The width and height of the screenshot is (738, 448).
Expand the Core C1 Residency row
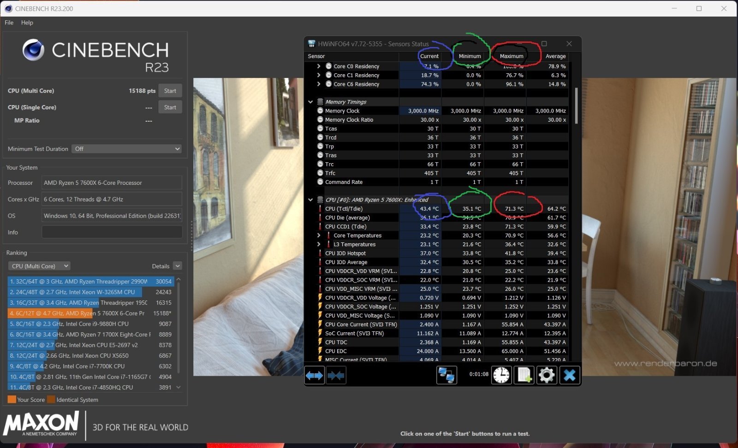(319, 75)
